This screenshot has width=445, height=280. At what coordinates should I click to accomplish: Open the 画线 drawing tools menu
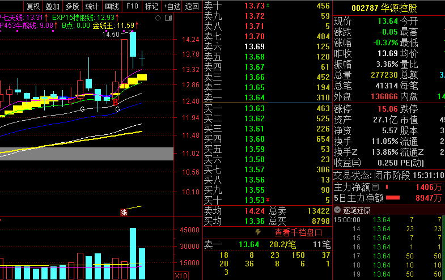click(112, 6)
